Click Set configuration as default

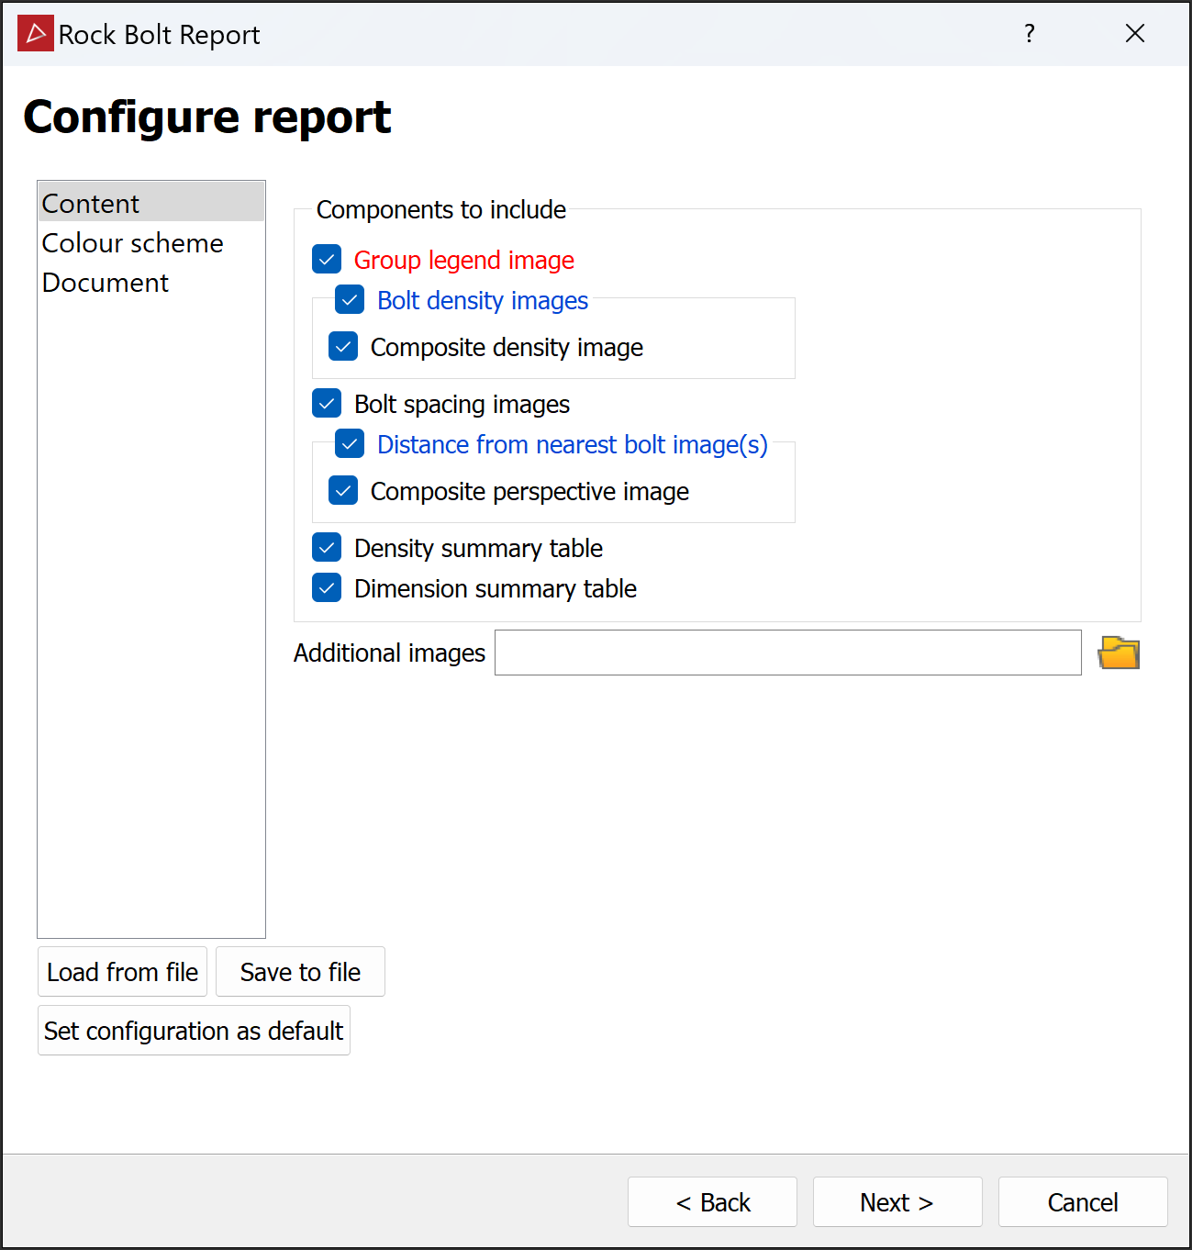tap(194, 1031)
